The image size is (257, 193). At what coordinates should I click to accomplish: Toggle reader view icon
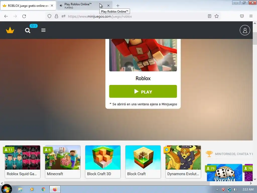210,16
